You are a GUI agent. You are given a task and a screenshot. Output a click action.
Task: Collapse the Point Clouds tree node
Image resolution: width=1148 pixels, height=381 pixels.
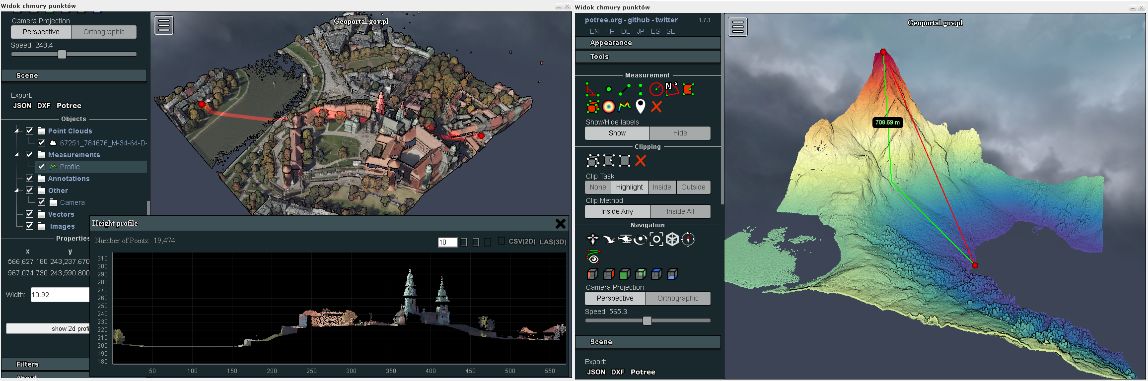17,131
